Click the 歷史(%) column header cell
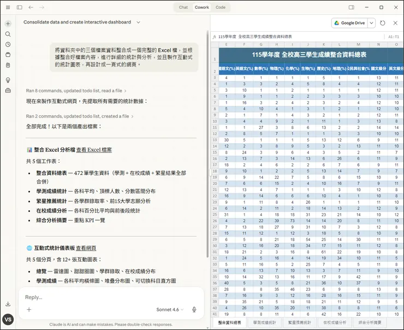The height and width of the screenshot is (330, 404). (x=324, y=69)
